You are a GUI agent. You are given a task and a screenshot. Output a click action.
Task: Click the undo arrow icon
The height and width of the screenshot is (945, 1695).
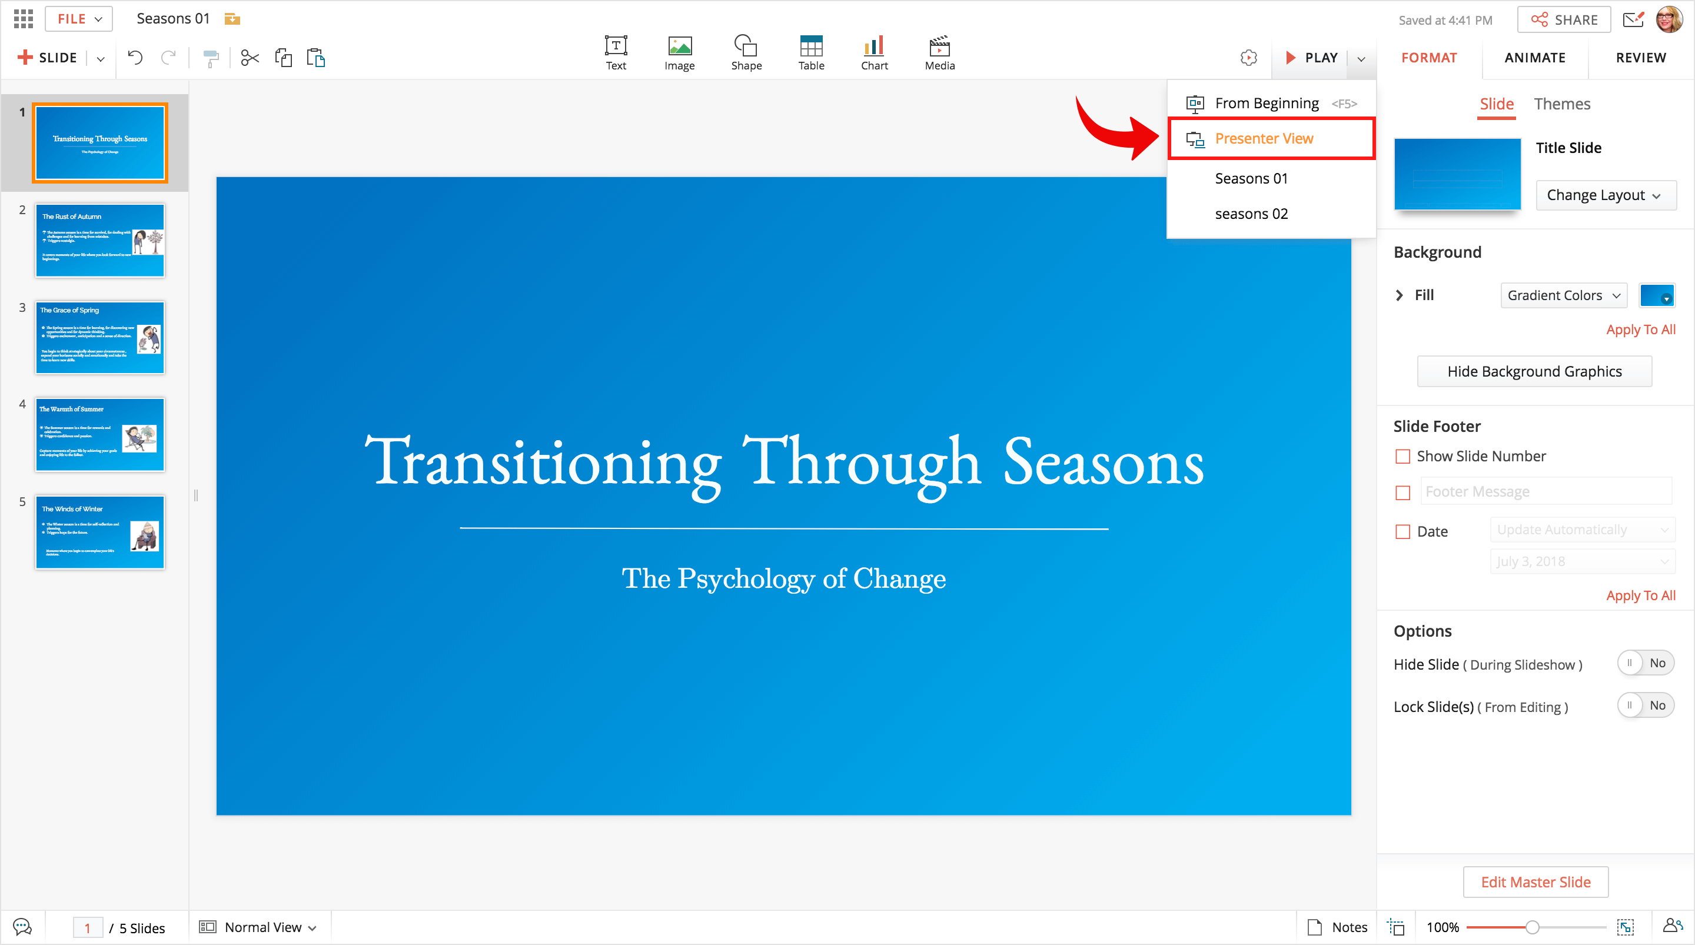point(135,58)
